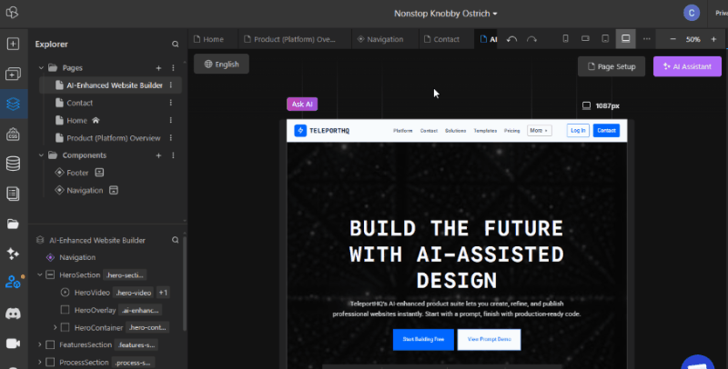Collapse the HeroSection layer
This screenshot has width=728, height=369.
tap(40, 274)
